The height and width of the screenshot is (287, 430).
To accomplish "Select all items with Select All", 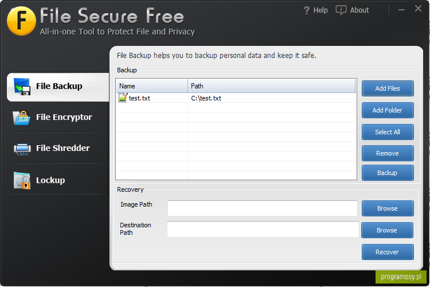I will [388, 132].
